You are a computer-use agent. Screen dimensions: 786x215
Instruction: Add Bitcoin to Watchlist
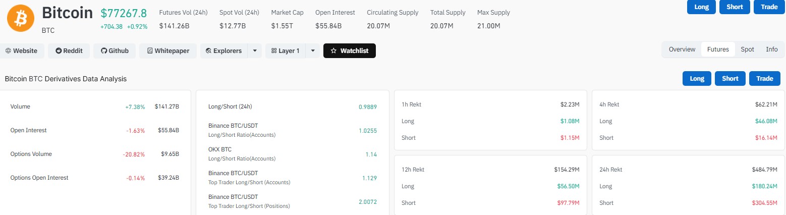(x=350, y=51)
